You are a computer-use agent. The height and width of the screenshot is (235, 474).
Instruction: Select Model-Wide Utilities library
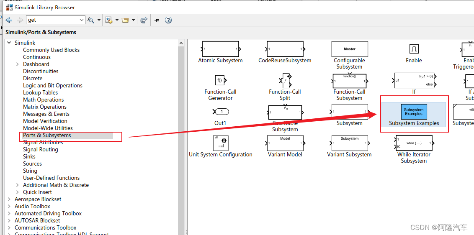tap(48, 128)
